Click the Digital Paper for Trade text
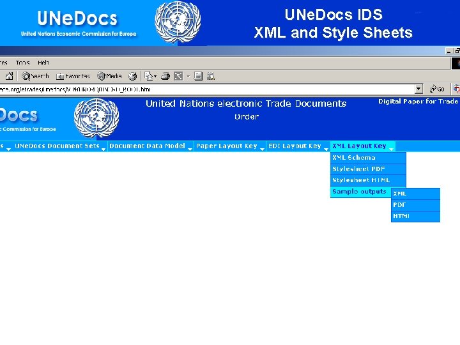The image size is (460, 345). click(x=418, y=102)
